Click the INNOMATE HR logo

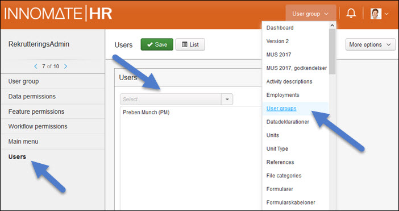tap(59, 13)
